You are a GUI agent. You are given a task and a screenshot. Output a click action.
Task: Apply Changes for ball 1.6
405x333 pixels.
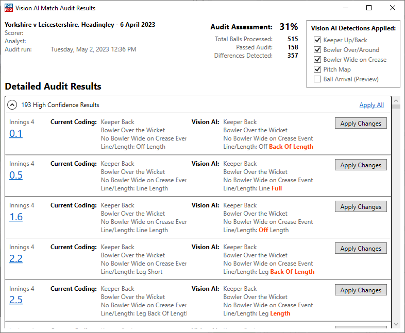click(x=361, y=207)
